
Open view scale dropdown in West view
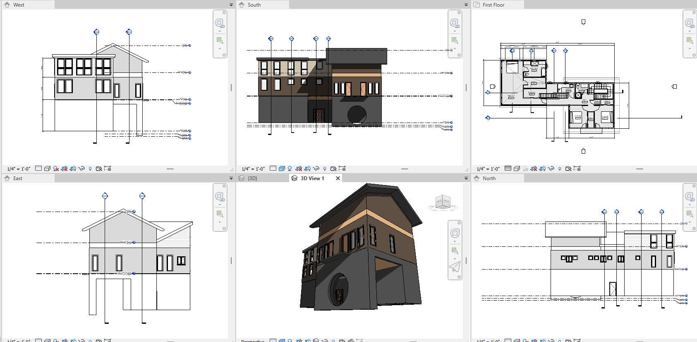[19, 169]
